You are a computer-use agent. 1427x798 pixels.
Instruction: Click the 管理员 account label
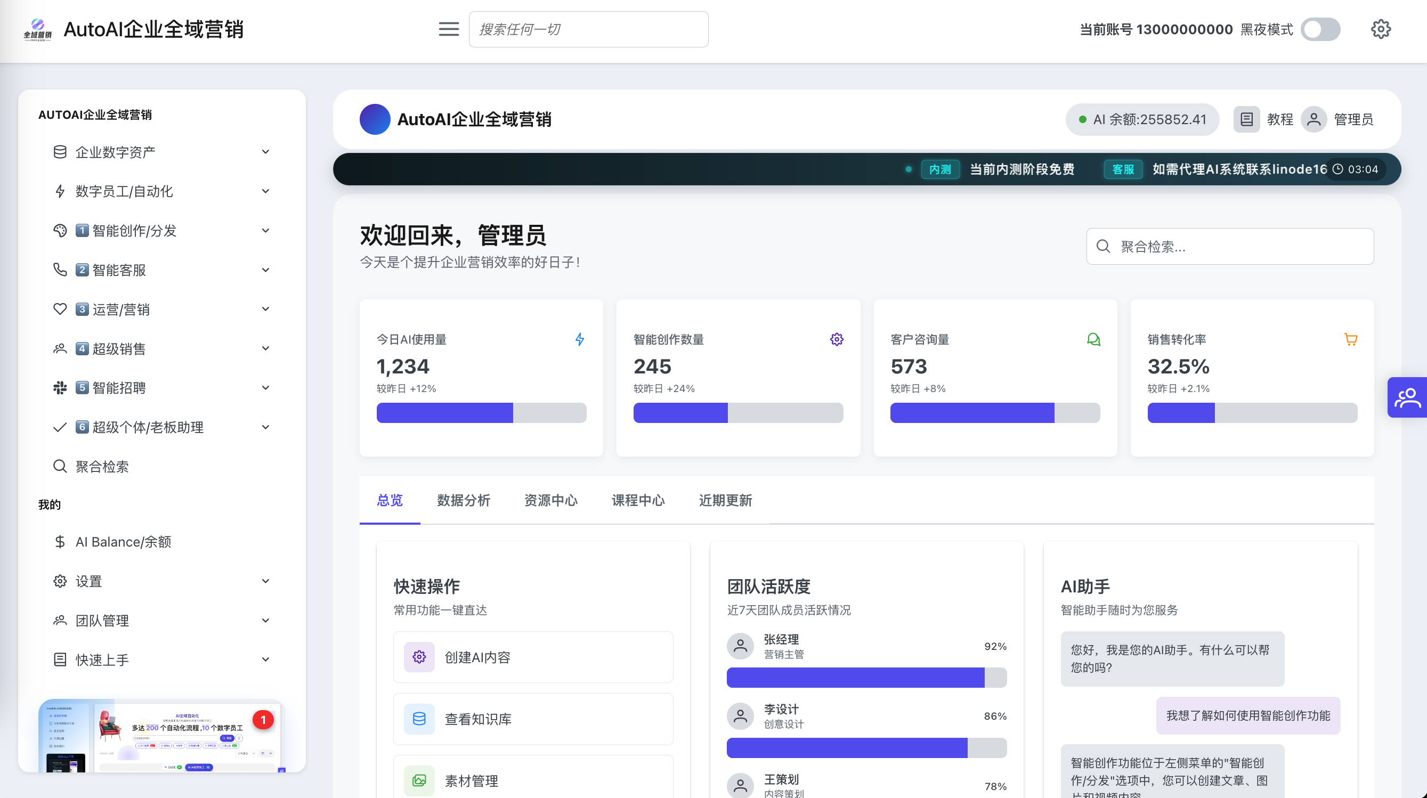point(1353,120)
